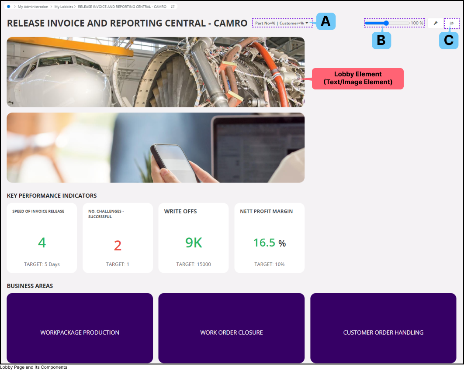Click the refresh icon beside breadcrumb
The height and width of the screenshot is (370, 464).
(x=173, y=7)
